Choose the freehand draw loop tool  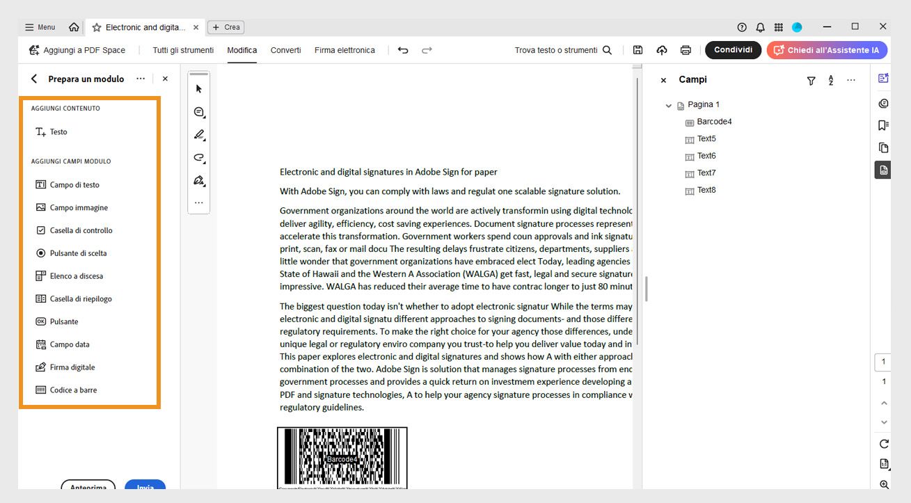[x=199, y=158]
